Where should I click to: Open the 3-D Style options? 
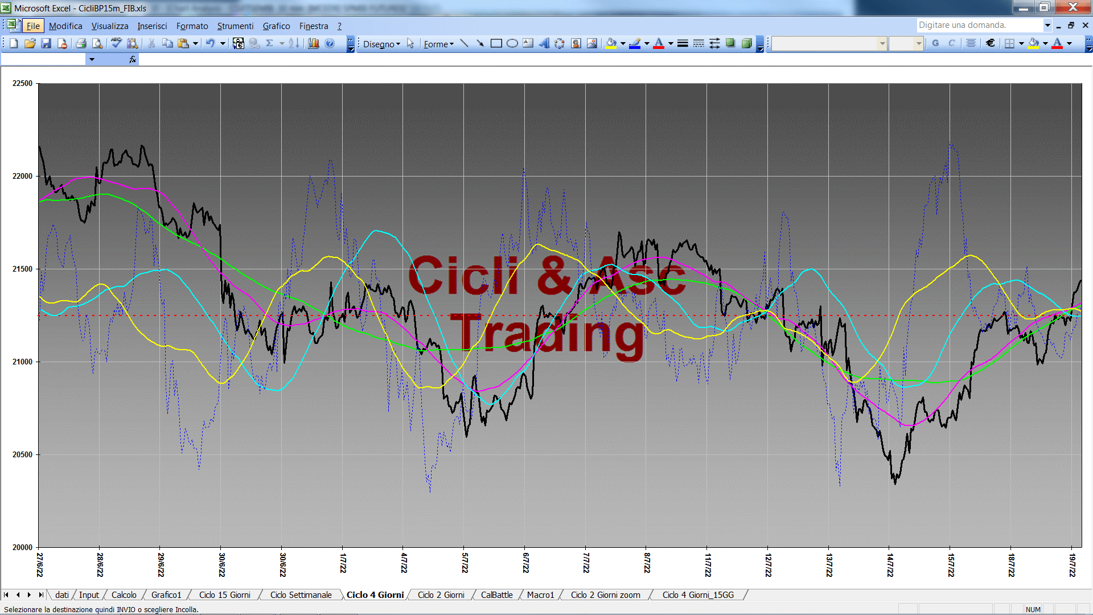tap(746, 44)
